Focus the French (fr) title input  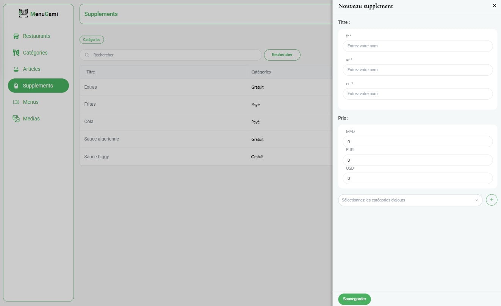pyautogui.click(x=417, y=46)
